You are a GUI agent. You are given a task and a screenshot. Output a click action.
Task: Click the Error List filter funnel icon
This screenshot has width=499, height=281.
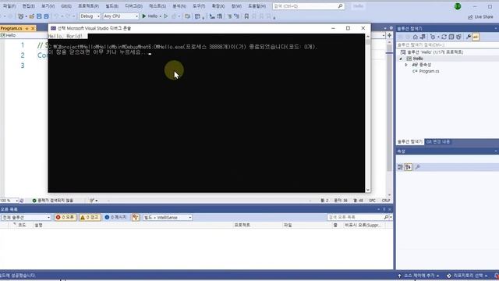136,217
